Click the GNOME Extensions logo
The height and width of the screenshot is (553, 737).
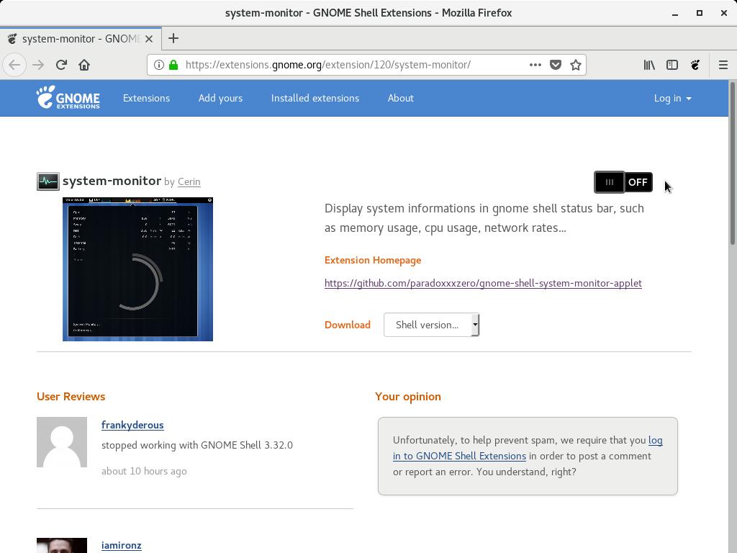point(68,98)
